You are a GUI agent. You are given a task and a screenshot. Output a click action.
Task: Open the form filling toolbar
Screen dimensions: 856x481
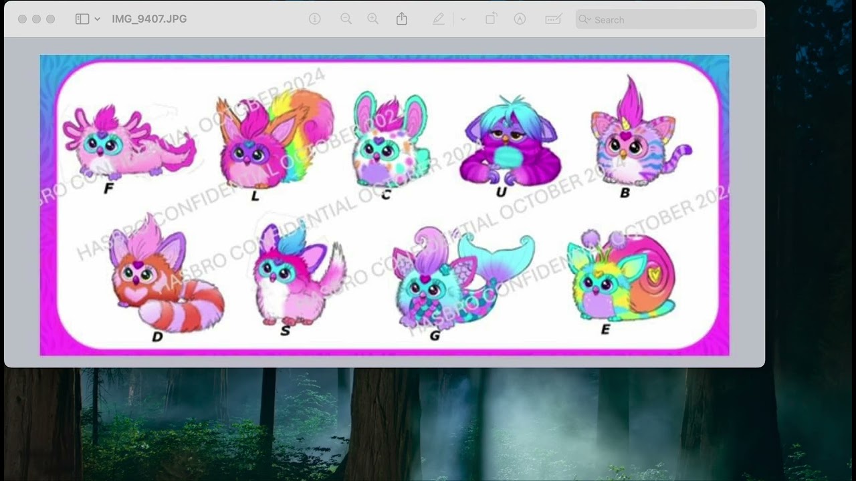(553, 19)
